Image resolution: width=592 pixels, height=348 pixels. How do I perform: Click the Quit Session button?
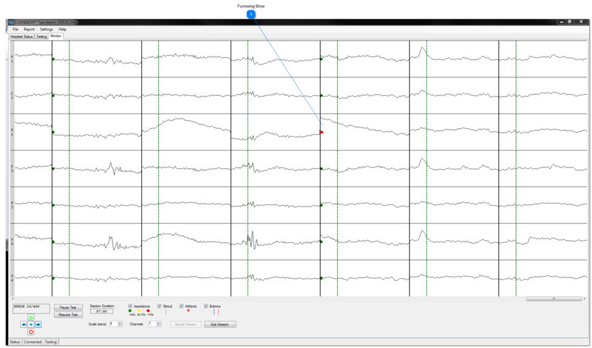pyautogui.click(x=220, y=324)
